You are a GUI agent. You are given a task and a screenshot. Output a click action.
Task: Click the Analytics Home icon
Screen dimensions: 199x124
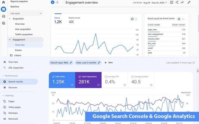tap(4, 2)
